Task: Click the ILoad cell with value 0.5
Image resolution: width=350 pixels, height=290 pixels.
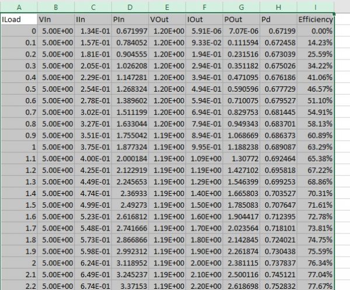Action: [x=19, y=88]
